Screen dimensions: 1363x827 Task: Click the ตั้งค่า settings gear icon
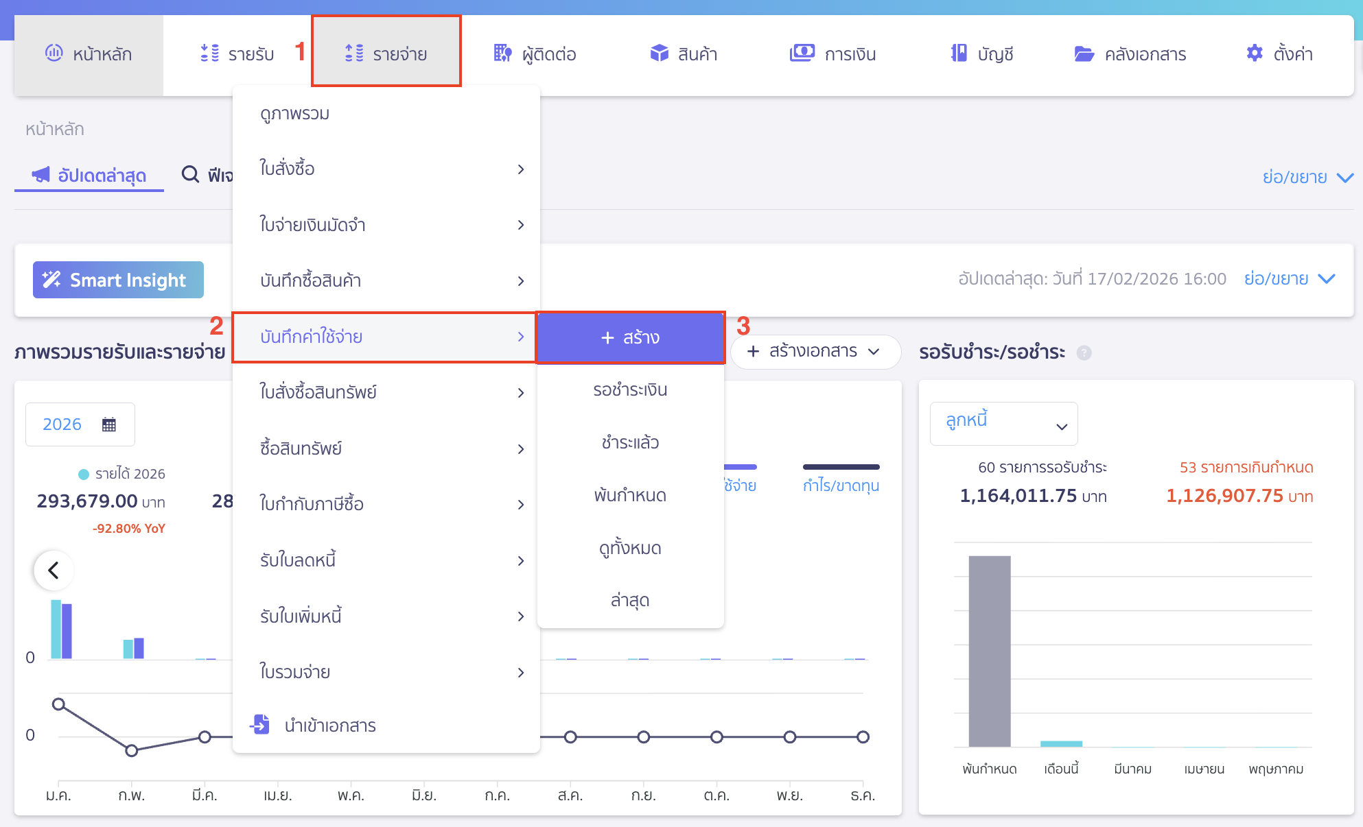point(1254,53)
